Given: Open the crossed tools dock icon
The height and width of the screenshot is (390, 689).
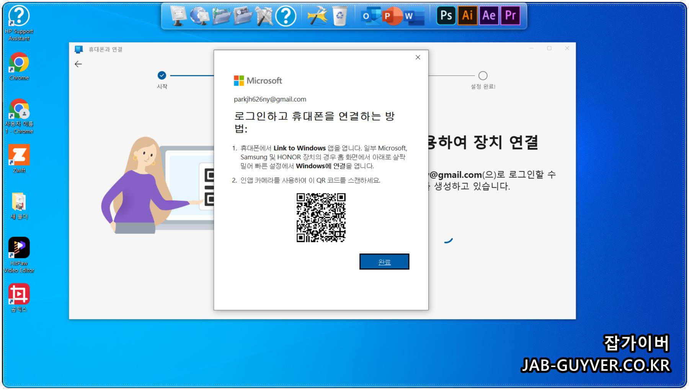Looking at the screenshot, I should tap(264, 16).
